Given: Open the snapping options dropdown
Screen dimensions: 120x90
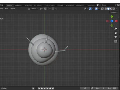Looking at the screenshot, I should click(49, 9).
